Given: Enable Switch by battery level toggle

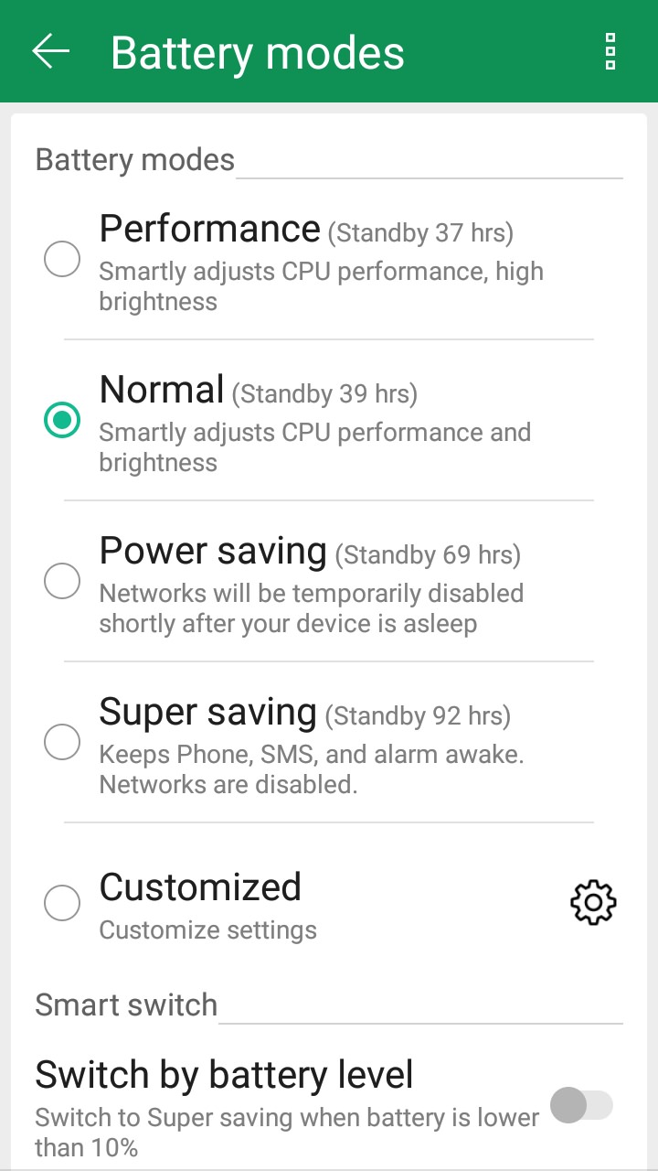Looking at the screenshot, I should point(581,1105).
